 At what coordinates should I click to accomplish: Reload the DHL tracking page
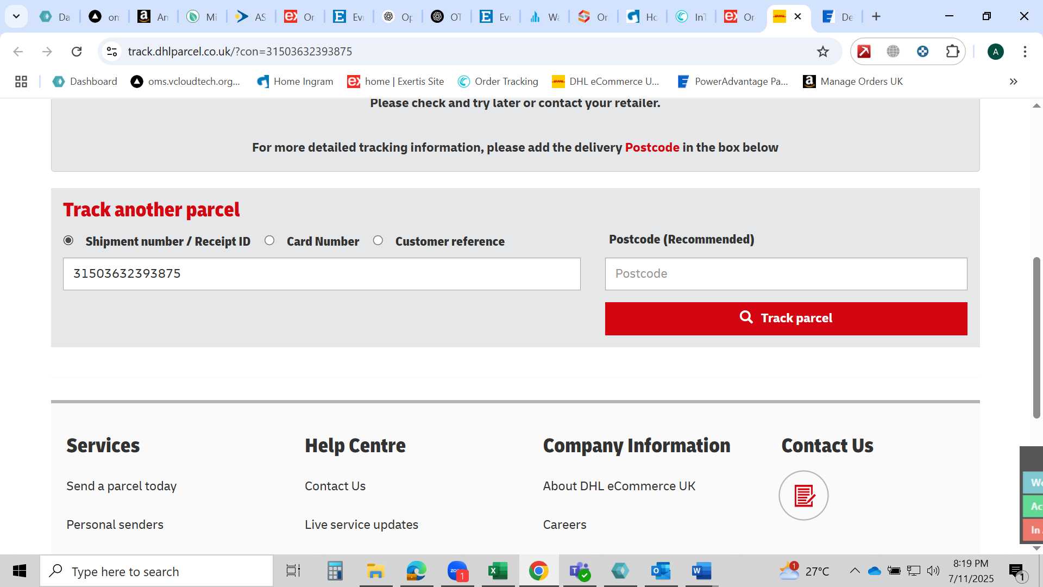click(x=77, y=52)
